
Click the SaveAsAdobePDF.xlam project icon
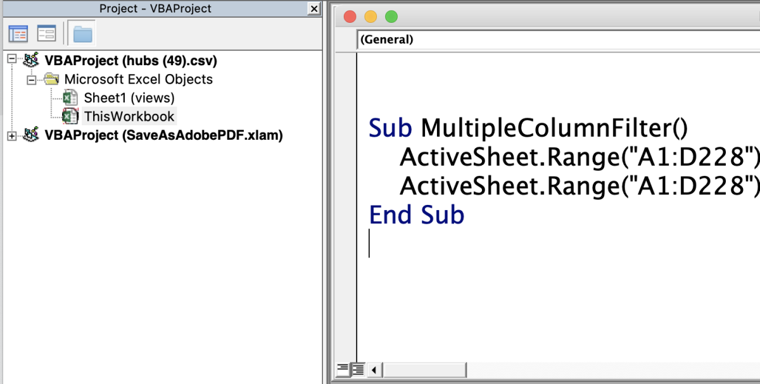click(31, 135)
